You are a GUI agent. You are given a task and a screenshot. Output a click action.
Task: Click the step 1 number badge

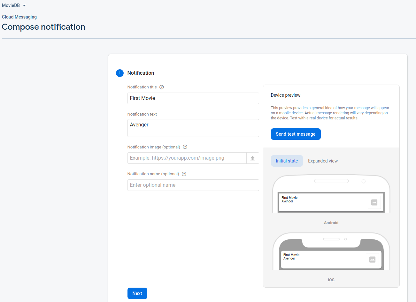tap(120, 73)
